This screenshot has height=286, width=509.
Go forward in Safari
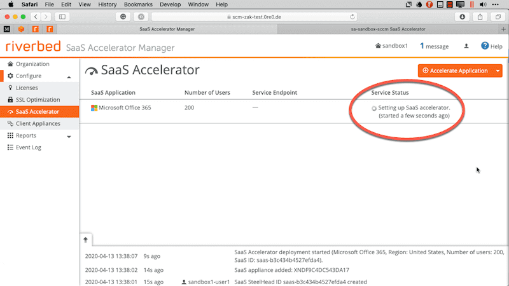[x=46, y=17]
